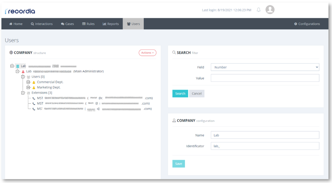Open the Actions dropdown button

148,53
